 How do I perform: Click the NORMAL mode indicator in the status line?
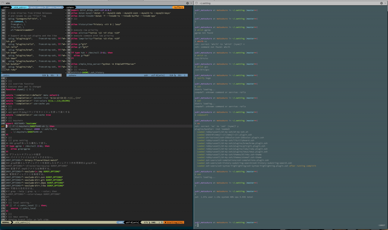click(x=6, y=222)
